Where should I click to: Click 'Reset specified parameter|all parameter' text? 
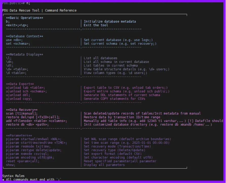(x=120, y=161)
